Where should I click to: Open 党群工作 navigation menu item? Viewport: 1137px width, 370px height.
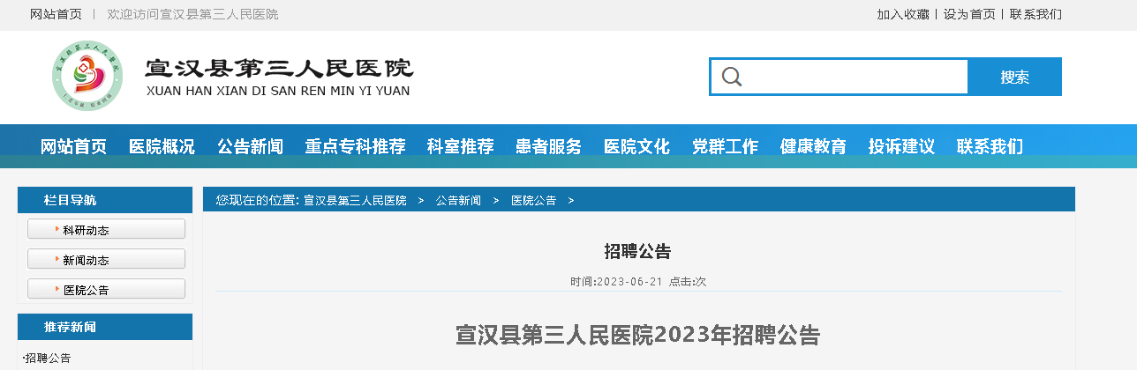coord(725,146)
